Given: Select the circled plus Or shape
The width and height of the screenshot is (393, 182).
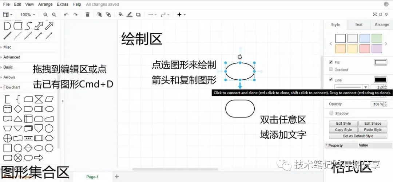Looking at the screenshot, I should coord(7,138).
